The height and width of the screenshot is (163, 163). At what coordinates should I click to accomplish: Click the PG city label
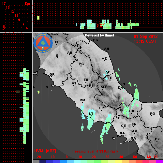(81, 64)
